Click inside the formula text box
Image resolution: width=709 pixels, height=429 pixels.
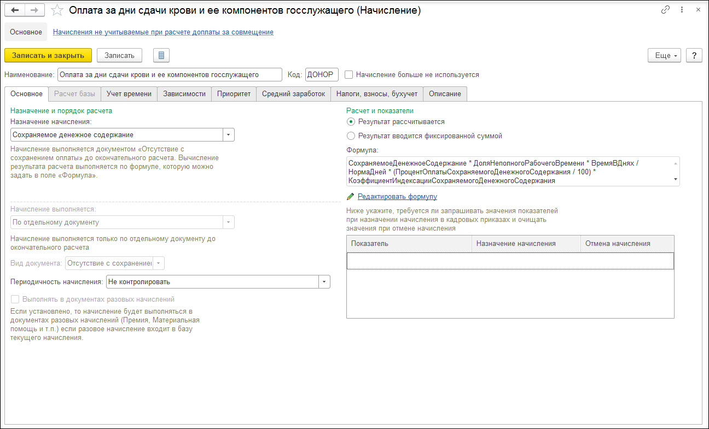point(513,171)
